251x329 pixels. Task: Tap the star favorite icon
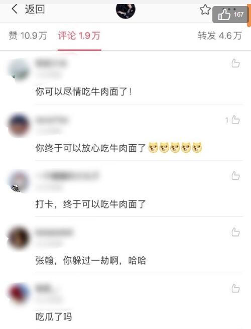click(205, 10)
